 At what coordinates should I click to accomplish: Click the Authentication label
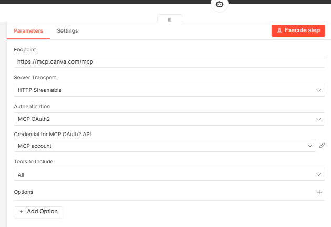pos(32,106)
